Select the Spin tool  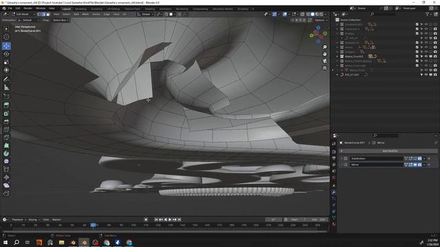click(6, 154)
